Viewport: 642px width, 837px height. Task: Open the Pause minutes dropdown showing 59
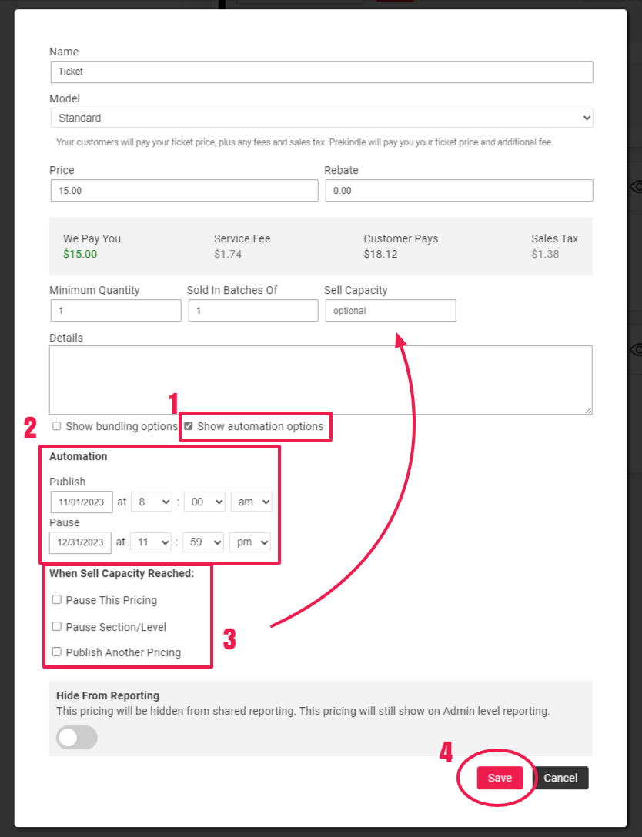click(203, 542)
